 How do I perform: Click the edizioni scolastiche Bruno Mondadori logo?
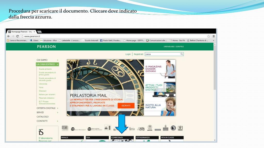tap(95, 129)
